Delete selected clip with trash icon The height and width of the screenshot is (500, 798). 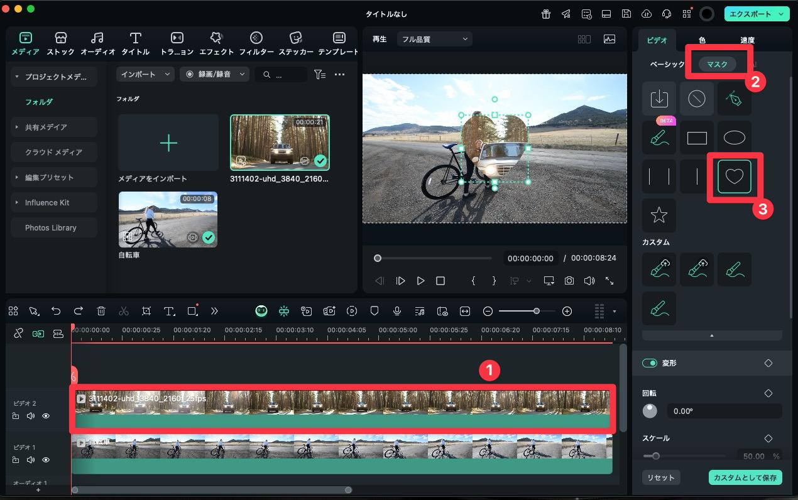(x=101, y=311)
